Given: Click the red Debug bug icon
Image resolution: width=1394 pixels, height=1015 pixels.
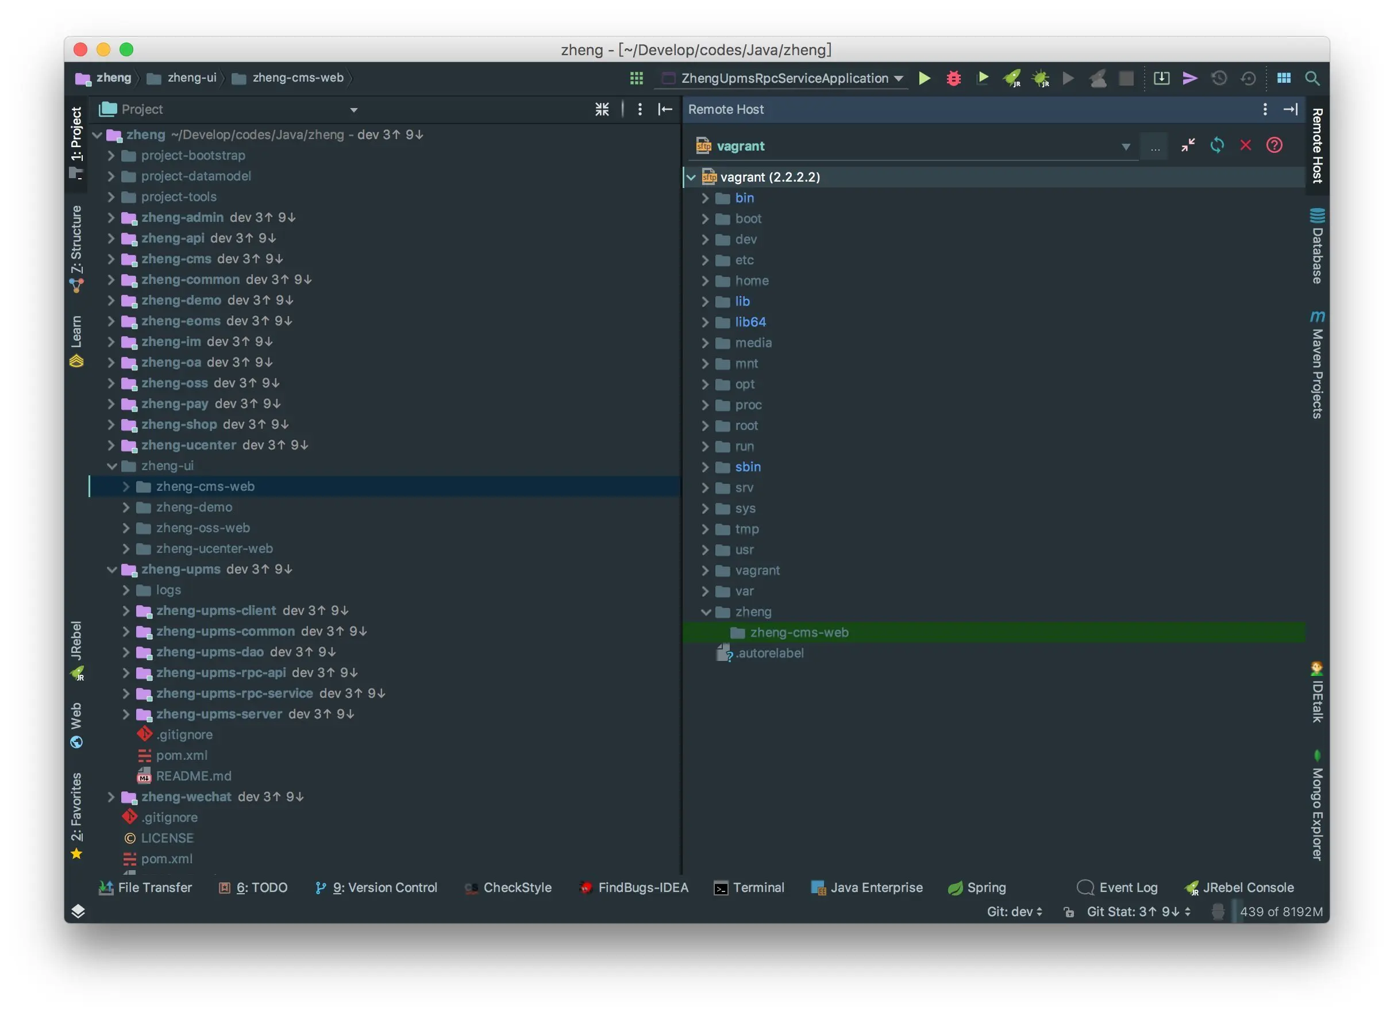Looking at the screenshot, I should [x=953, y=78].
